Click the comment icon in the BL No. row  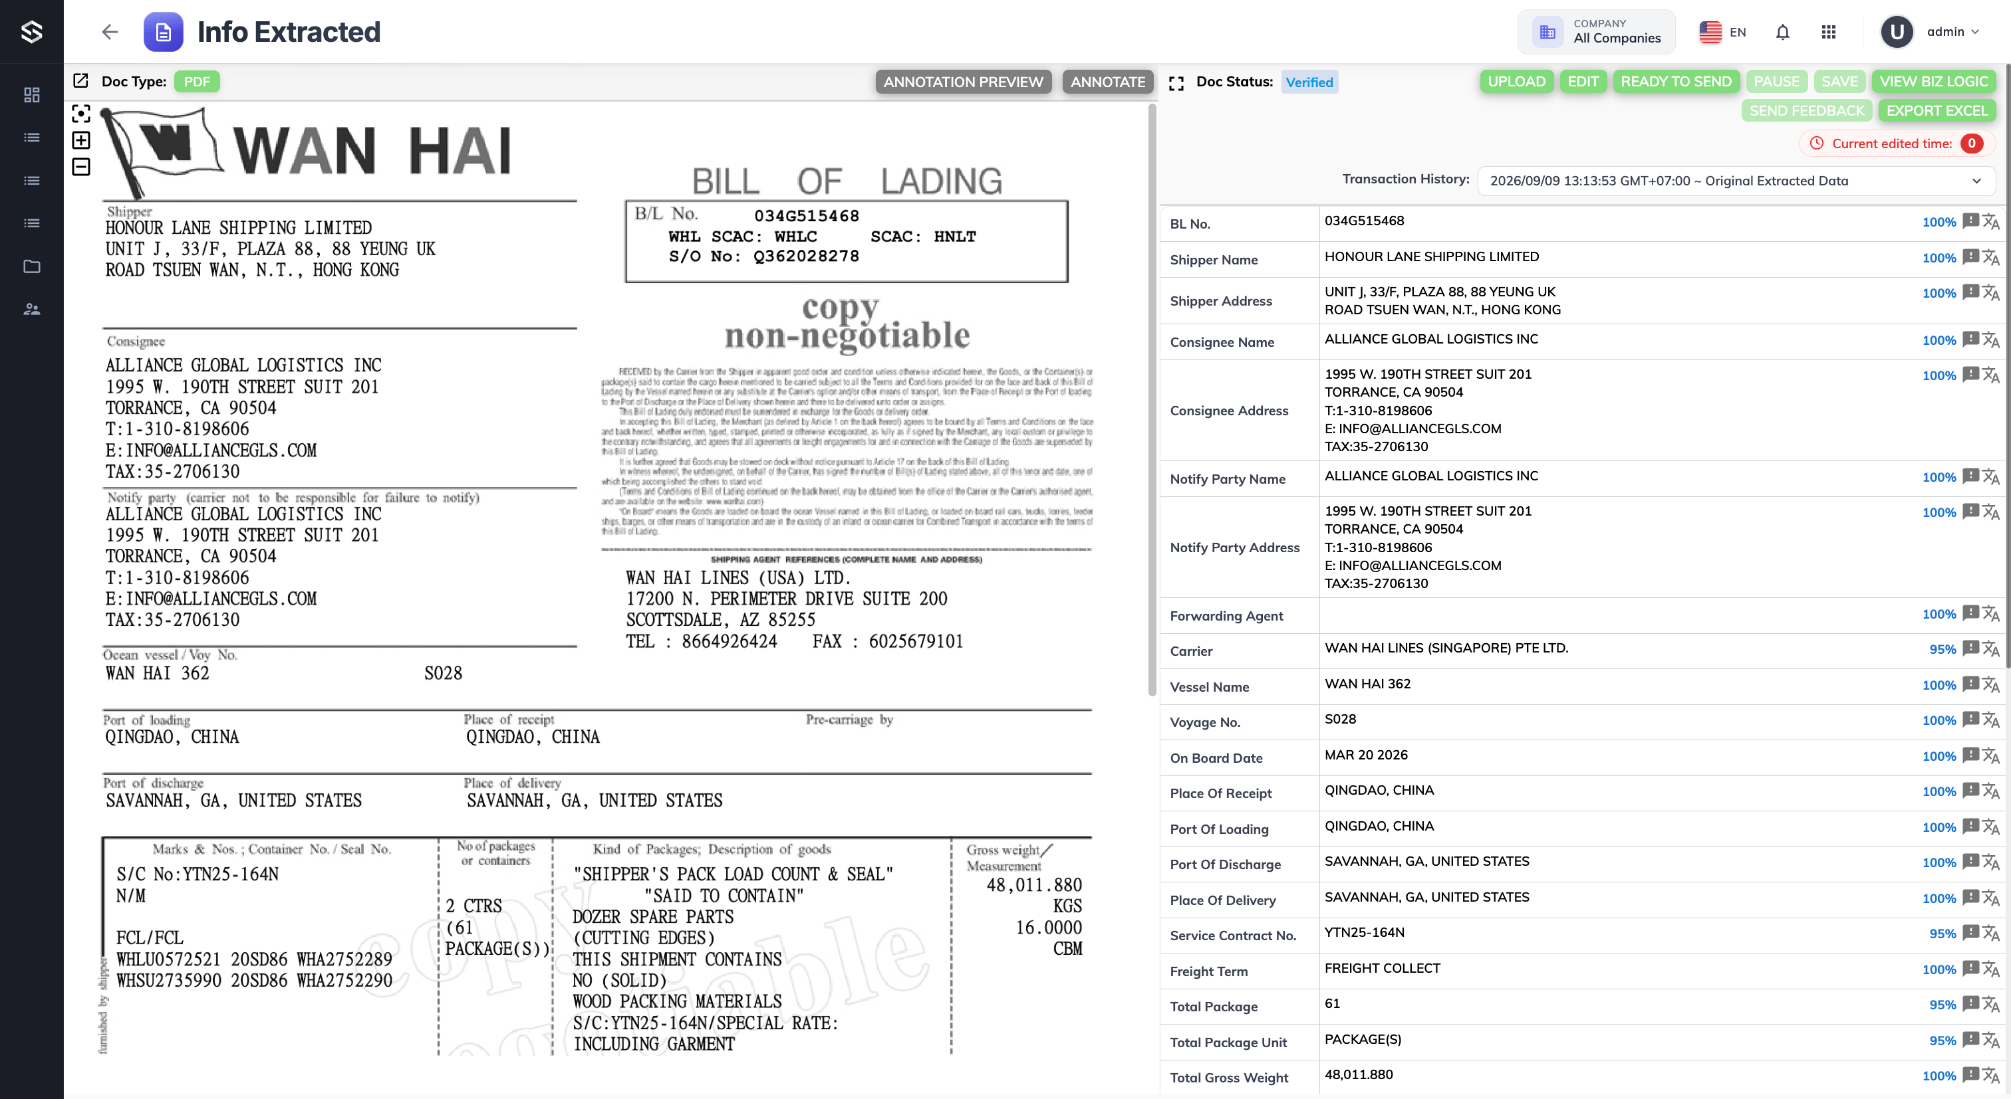click(1970, 221)
